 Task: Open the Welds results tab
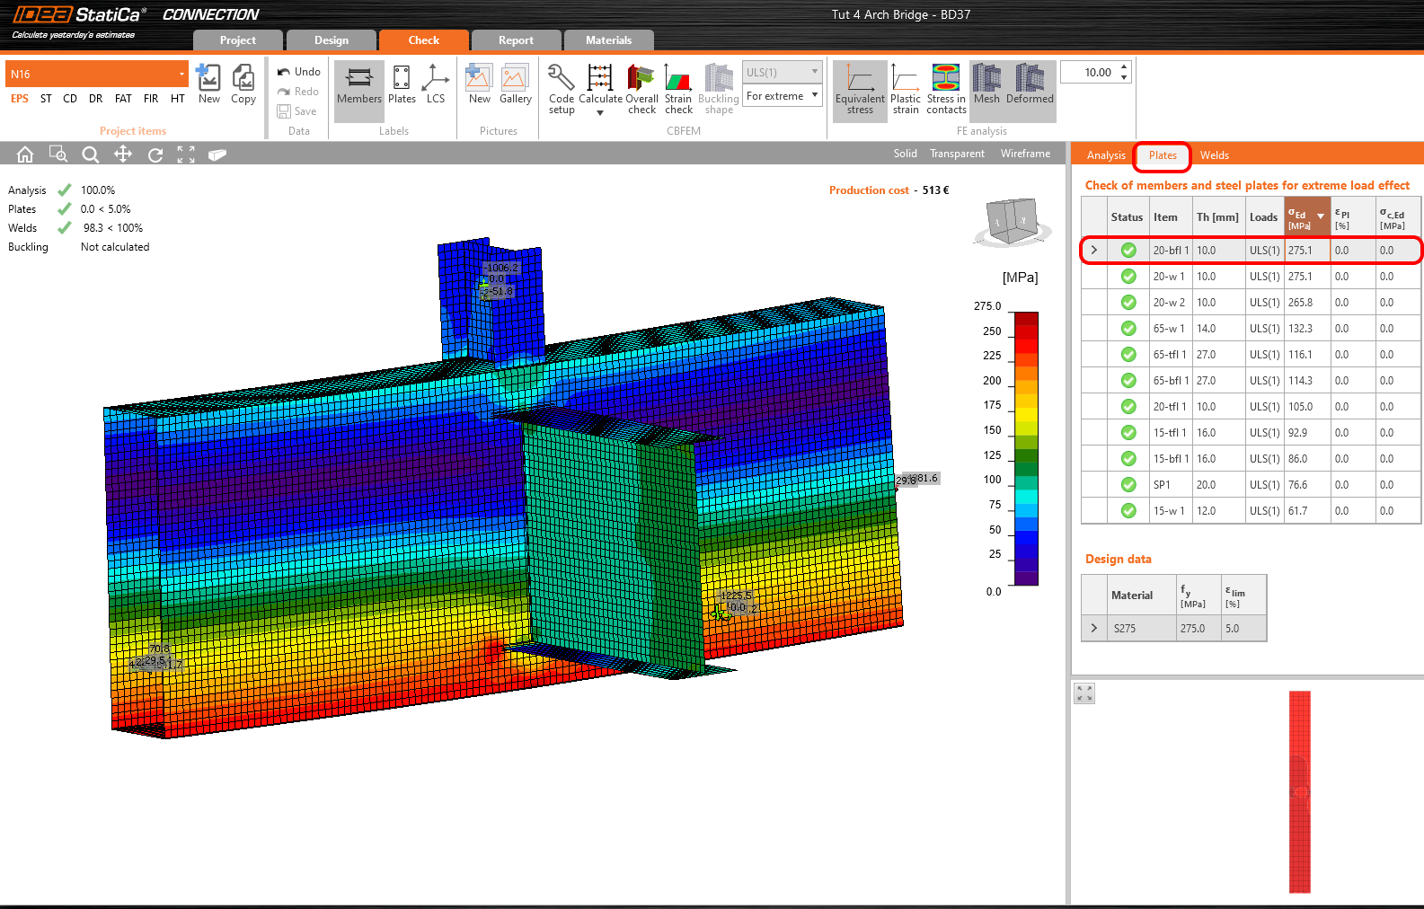coord(1214,155)
